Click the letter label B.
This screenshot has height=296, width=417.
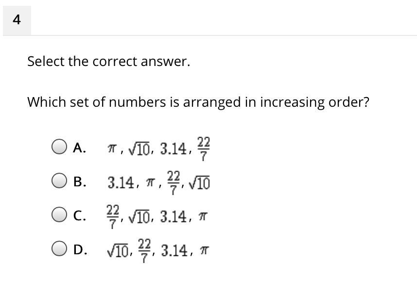pos(80,181)
